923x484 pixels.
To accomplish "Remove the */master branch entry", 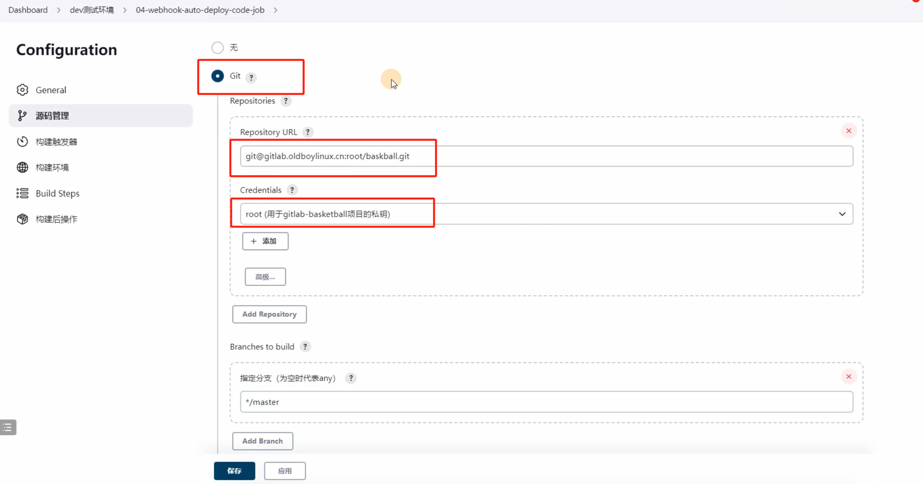I will point(849,376).
